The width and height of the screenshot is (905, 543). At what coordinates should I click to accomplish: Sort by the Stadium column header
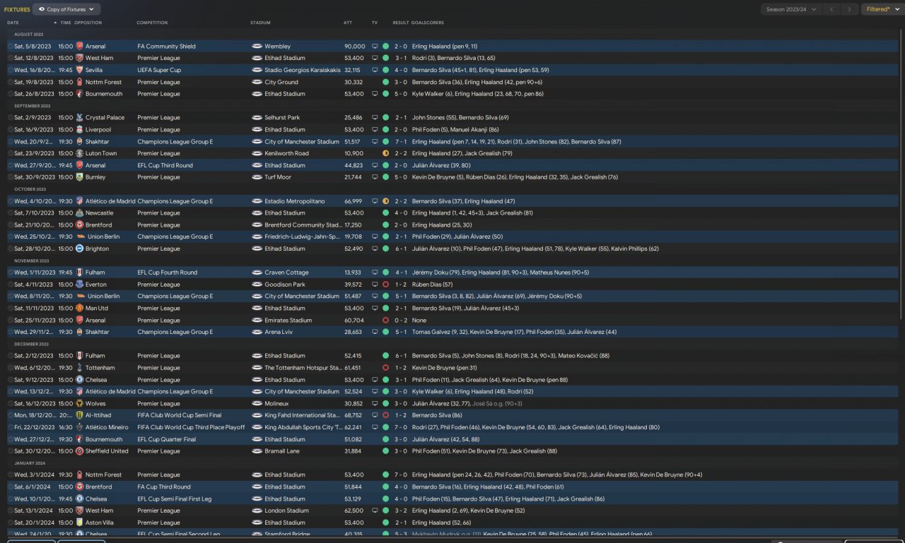260,23
